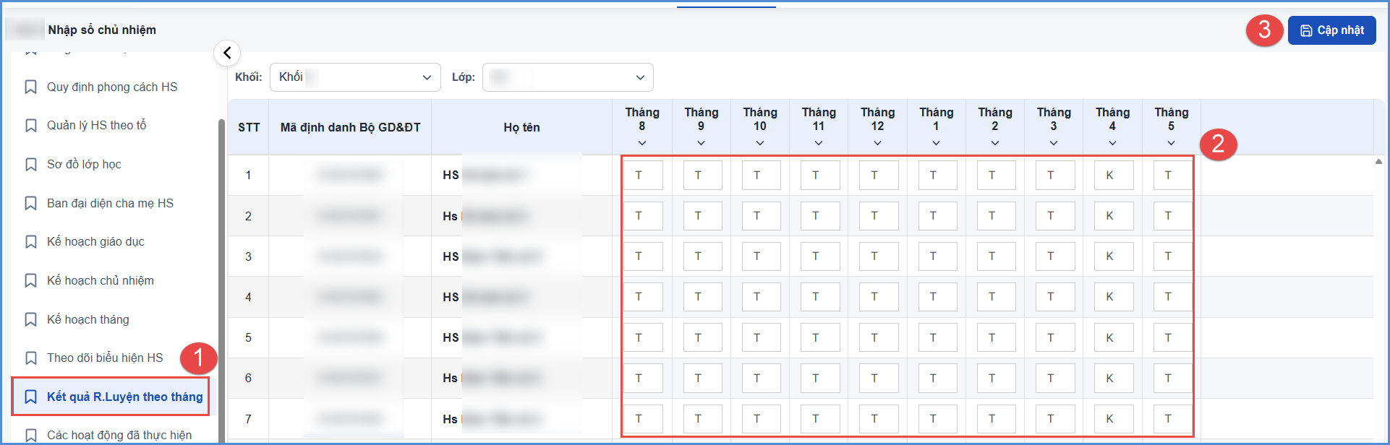The image size is (1390, 445).
Task: Click the Cập nhật button
Action: point(1331,30)
